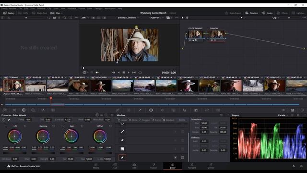
Task: Open the Info palette icon
Action: (302, 110)
